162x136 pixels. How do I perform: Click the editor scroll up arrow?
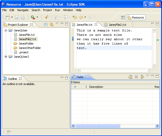(154, 30)
